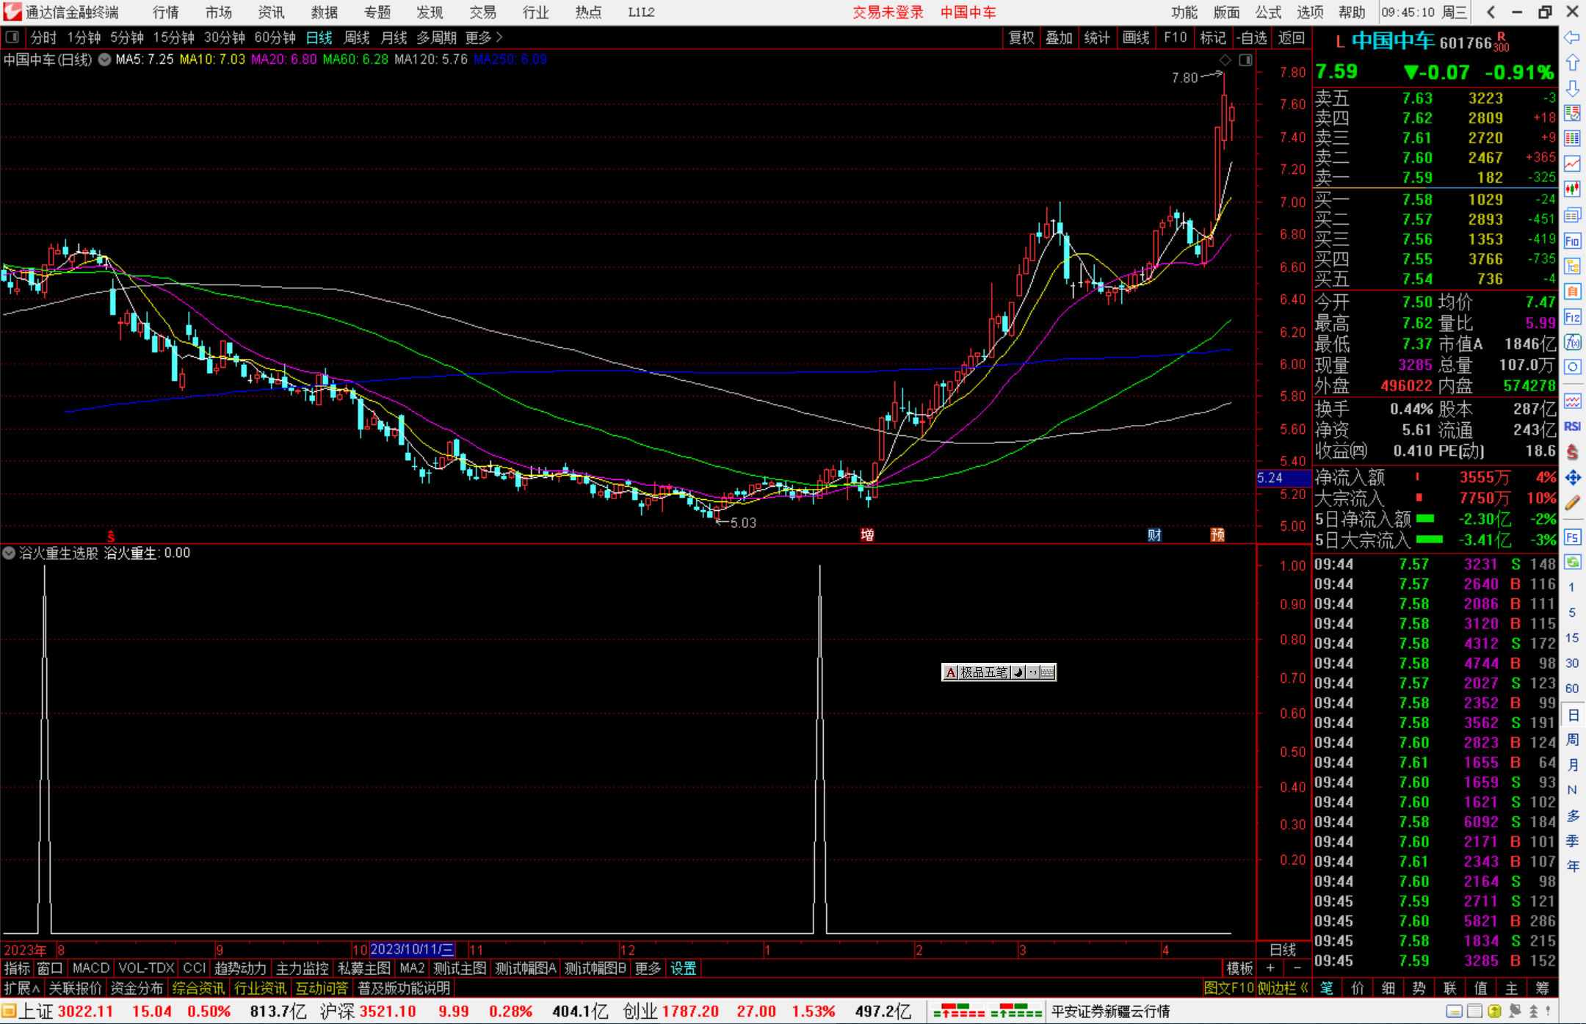Screen dimensions: 1586x1024
Task: Click the 增 event marker on chart
Action: coord(867,534)
